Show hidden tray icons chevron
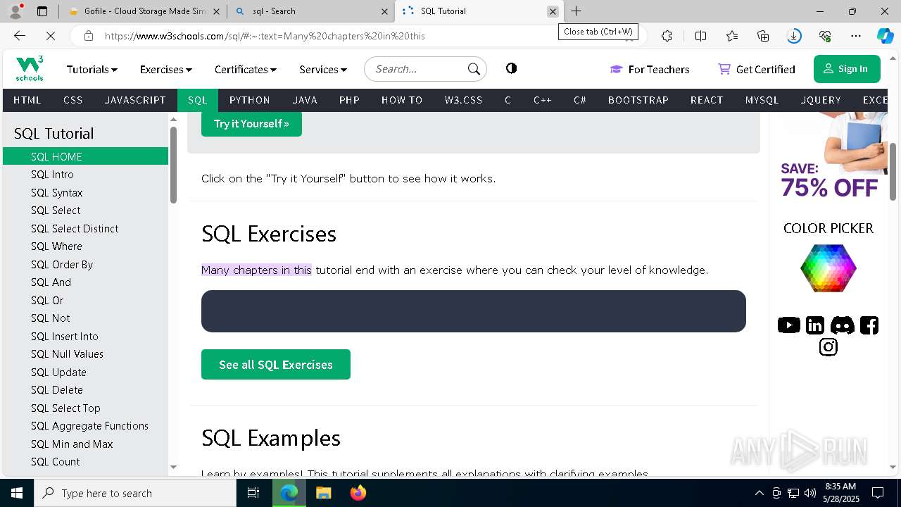This screenshot has height=507, width=901. click(759, 493)
